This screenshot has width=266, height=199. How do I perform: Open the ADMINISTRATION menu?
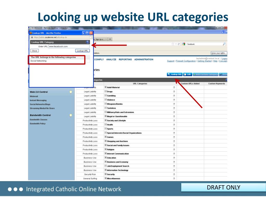tap(144, 59)
